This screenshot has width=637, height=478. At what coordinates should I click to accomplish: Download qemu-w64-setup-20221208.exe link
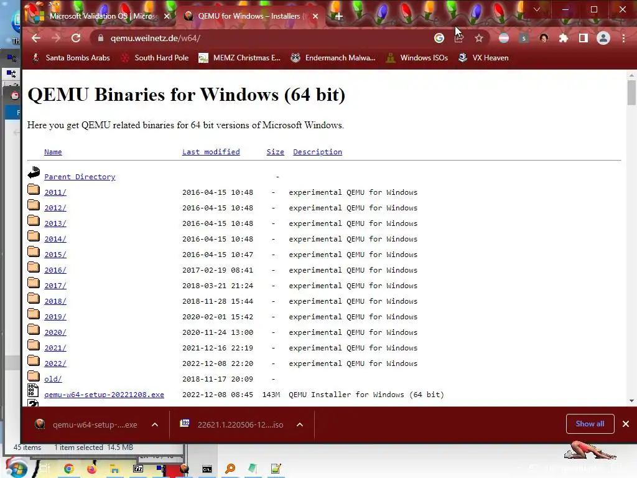104,395
